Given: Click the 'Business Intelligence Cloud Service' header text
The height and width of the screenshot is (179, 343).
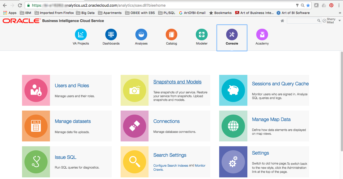Looking at the screenshot, I should tap(73, 21).
